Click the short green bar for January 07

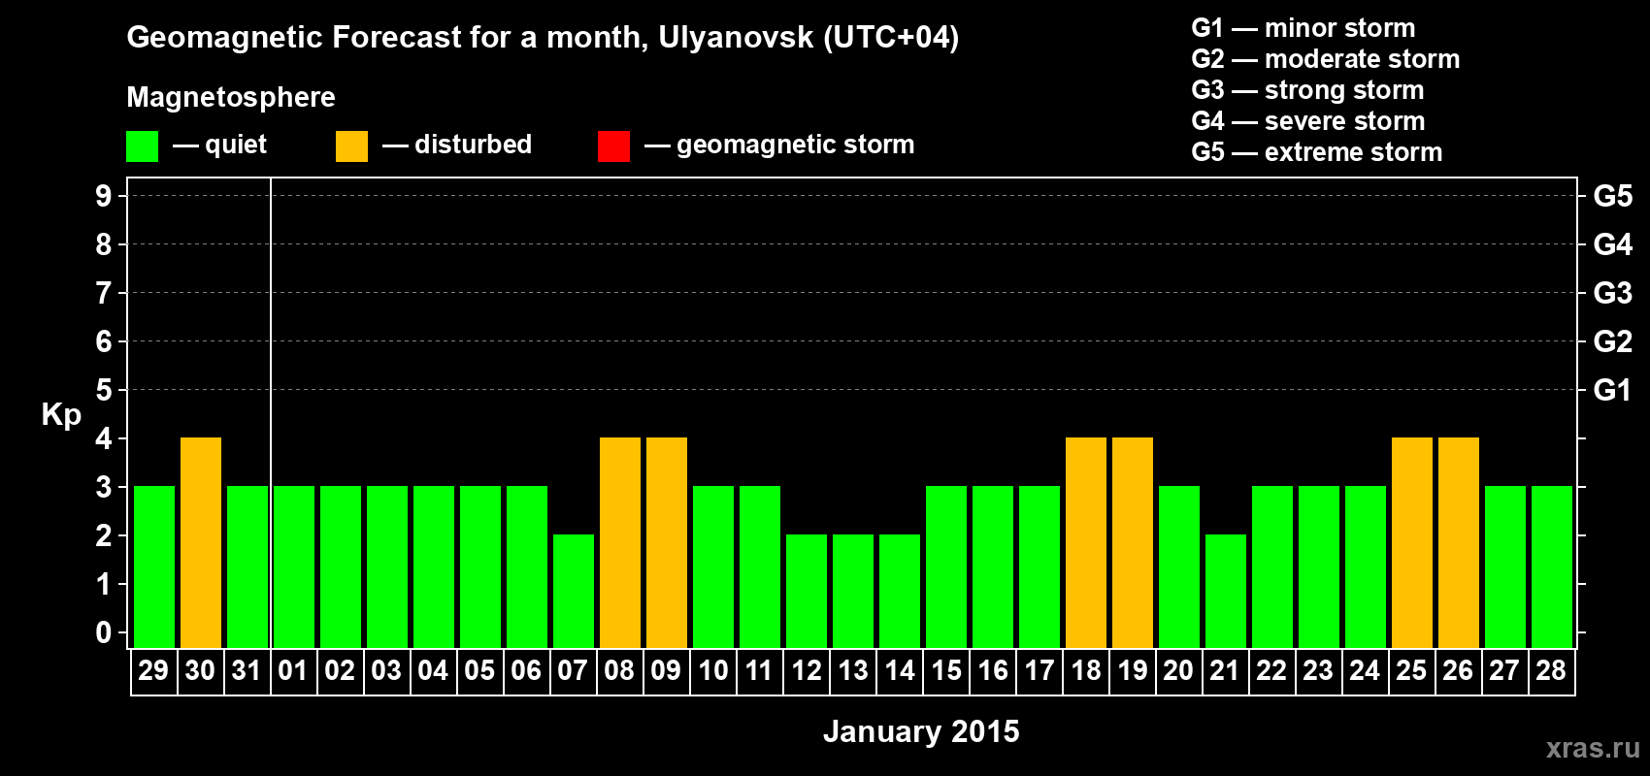click(574, 591)
